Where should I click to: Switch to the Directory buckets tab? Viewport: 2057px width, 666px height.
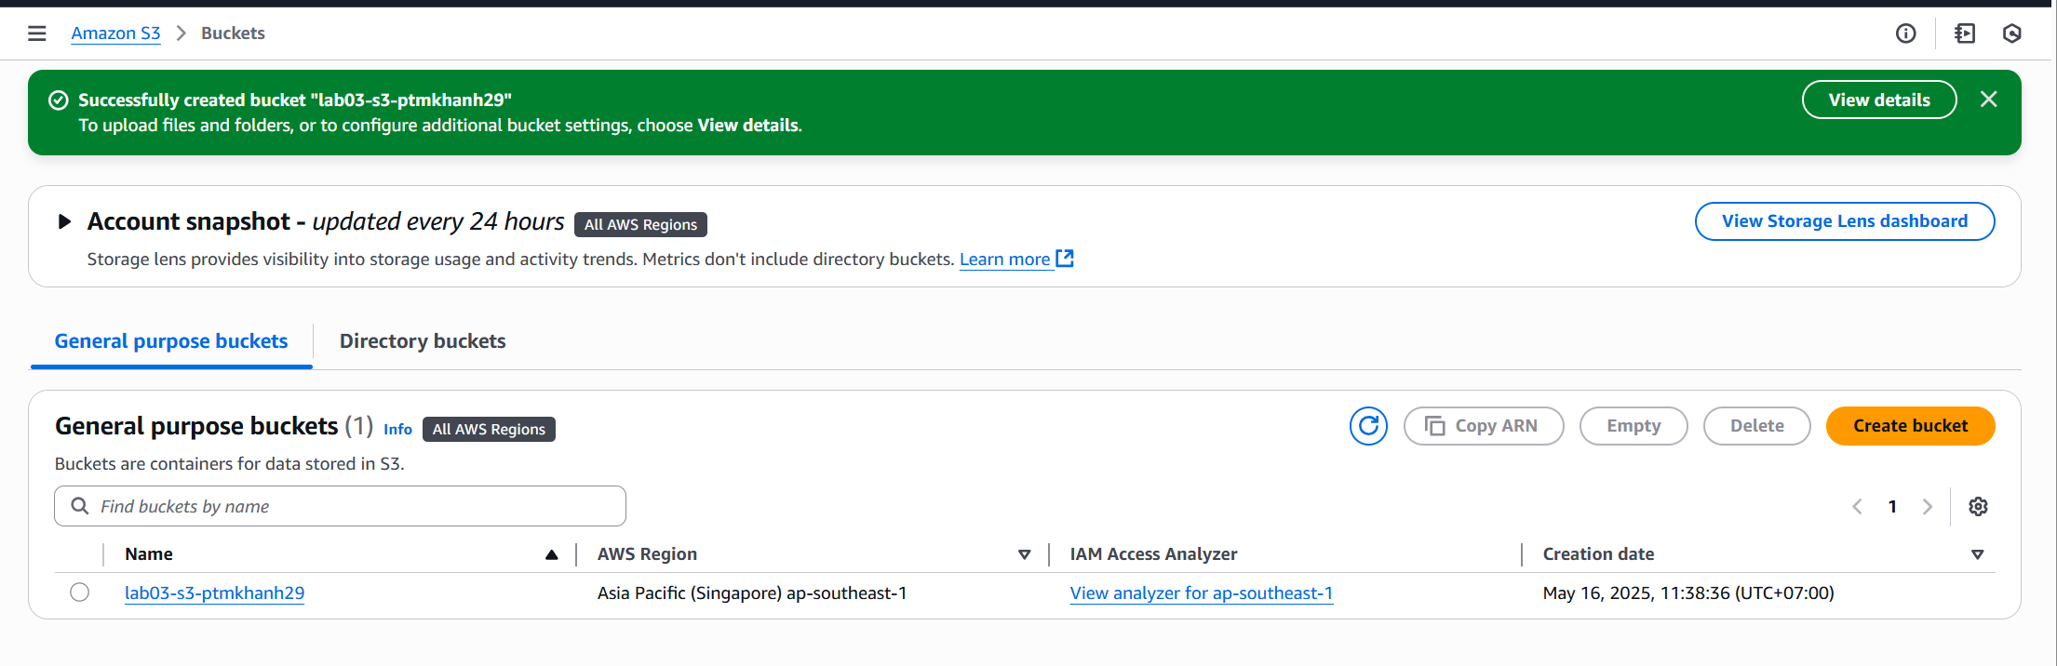tap(423, 341)
